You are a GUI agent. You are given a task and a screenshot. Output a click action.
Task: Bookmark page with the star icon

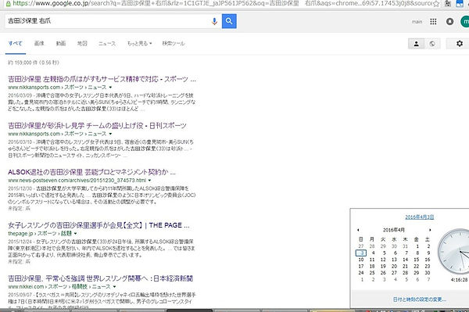[436, 4]
